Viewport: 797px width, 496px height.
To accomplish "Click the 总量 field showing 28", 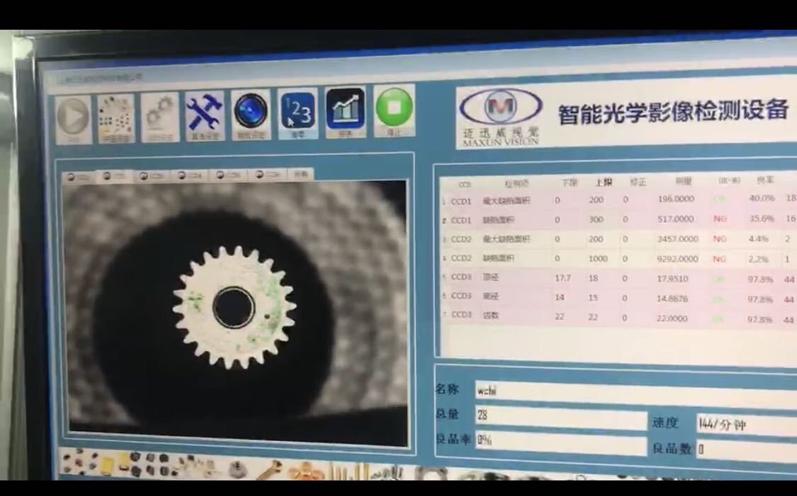I will point(560,417).
